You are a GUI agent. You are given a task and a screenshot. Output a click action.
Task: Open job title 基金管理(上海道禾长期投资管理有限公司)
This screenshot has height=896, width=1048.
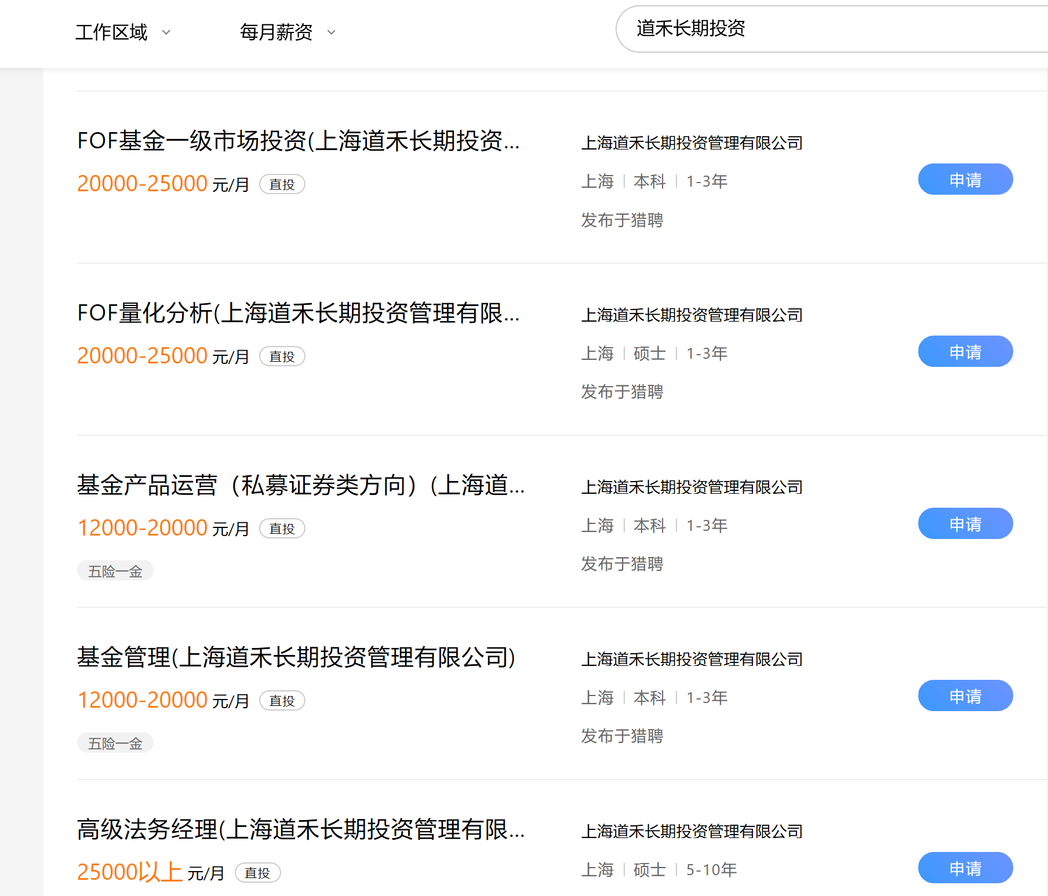296,657
